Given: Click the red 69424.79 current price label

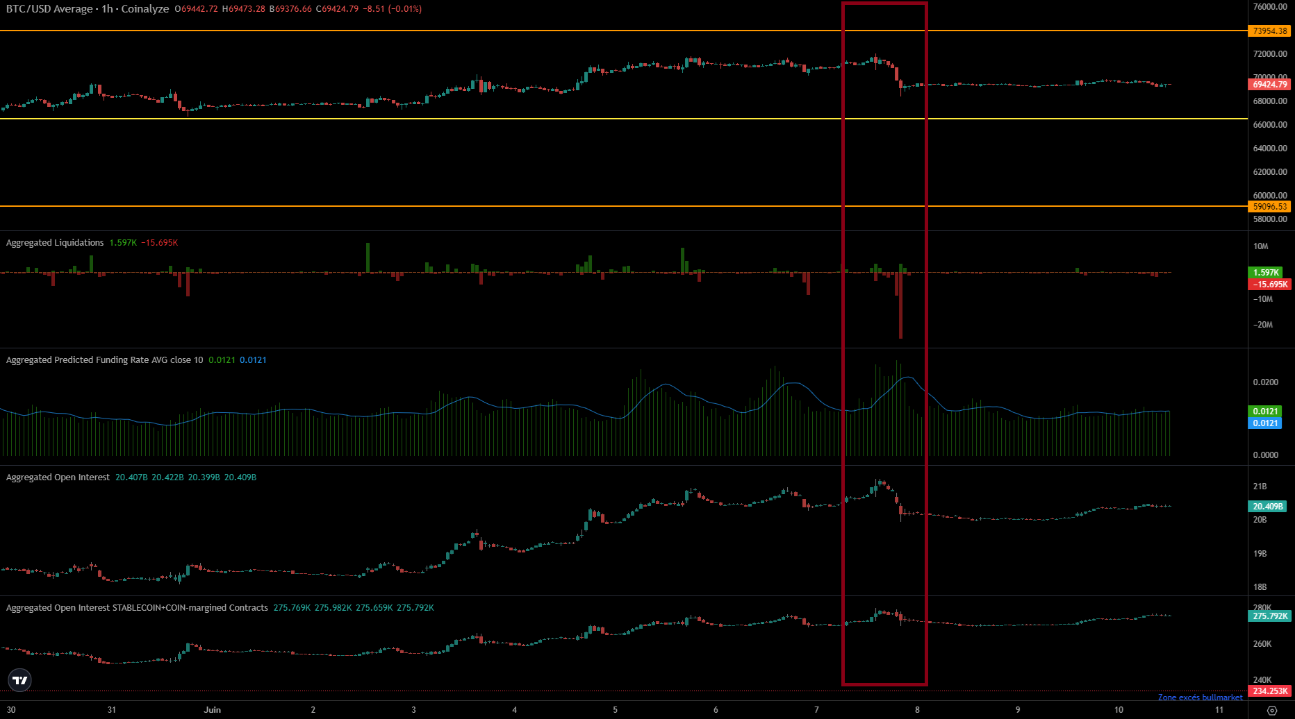Looking at the screenshot, I should 1268,84.
